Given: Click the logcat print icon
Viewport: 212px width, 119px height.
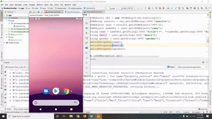Looking at the screenshot, I should tap(5, 90).
